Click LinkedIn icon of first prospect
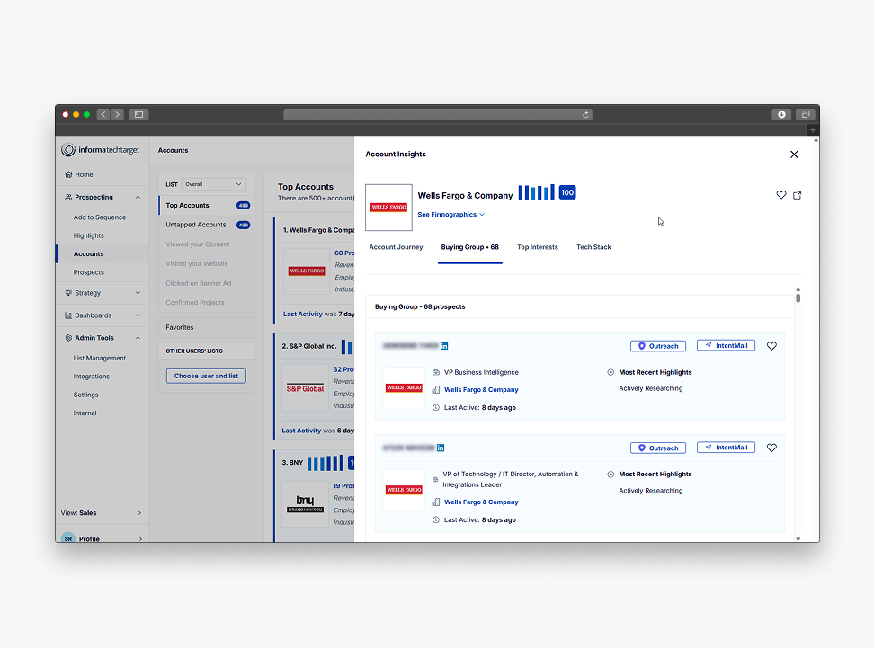Image resolution: width=874 pixels, height=648 pixels. point(444,346)
